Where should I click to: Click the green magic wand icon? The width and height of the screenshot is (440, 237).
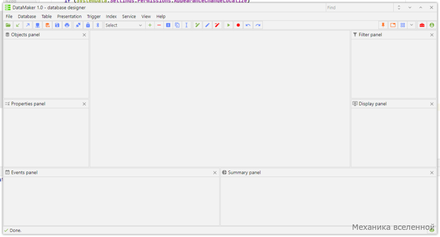pos(197,25)
